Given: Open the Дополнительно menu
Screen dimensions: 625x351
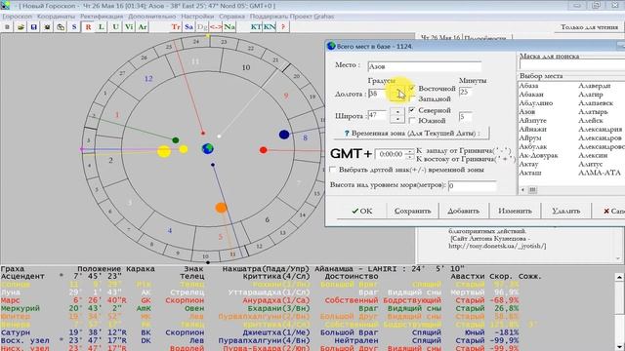Looking at the screenshot, I should pos(152,17).
